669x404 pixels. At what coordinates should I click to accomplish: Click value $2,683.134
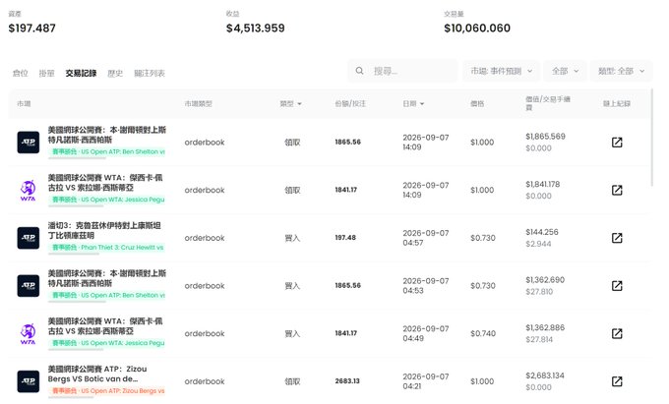click(545, 375)
